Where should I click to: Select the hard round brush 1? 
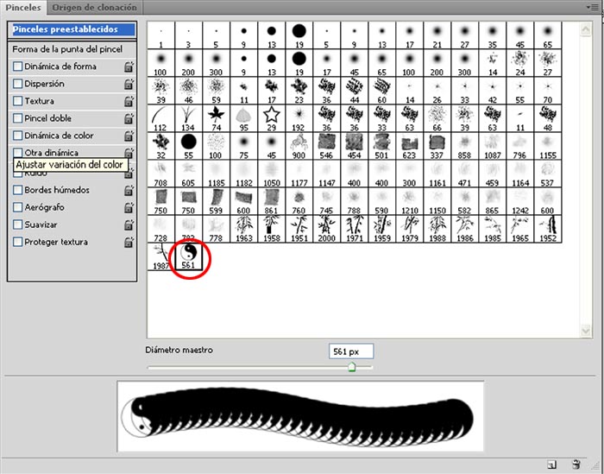161,35
